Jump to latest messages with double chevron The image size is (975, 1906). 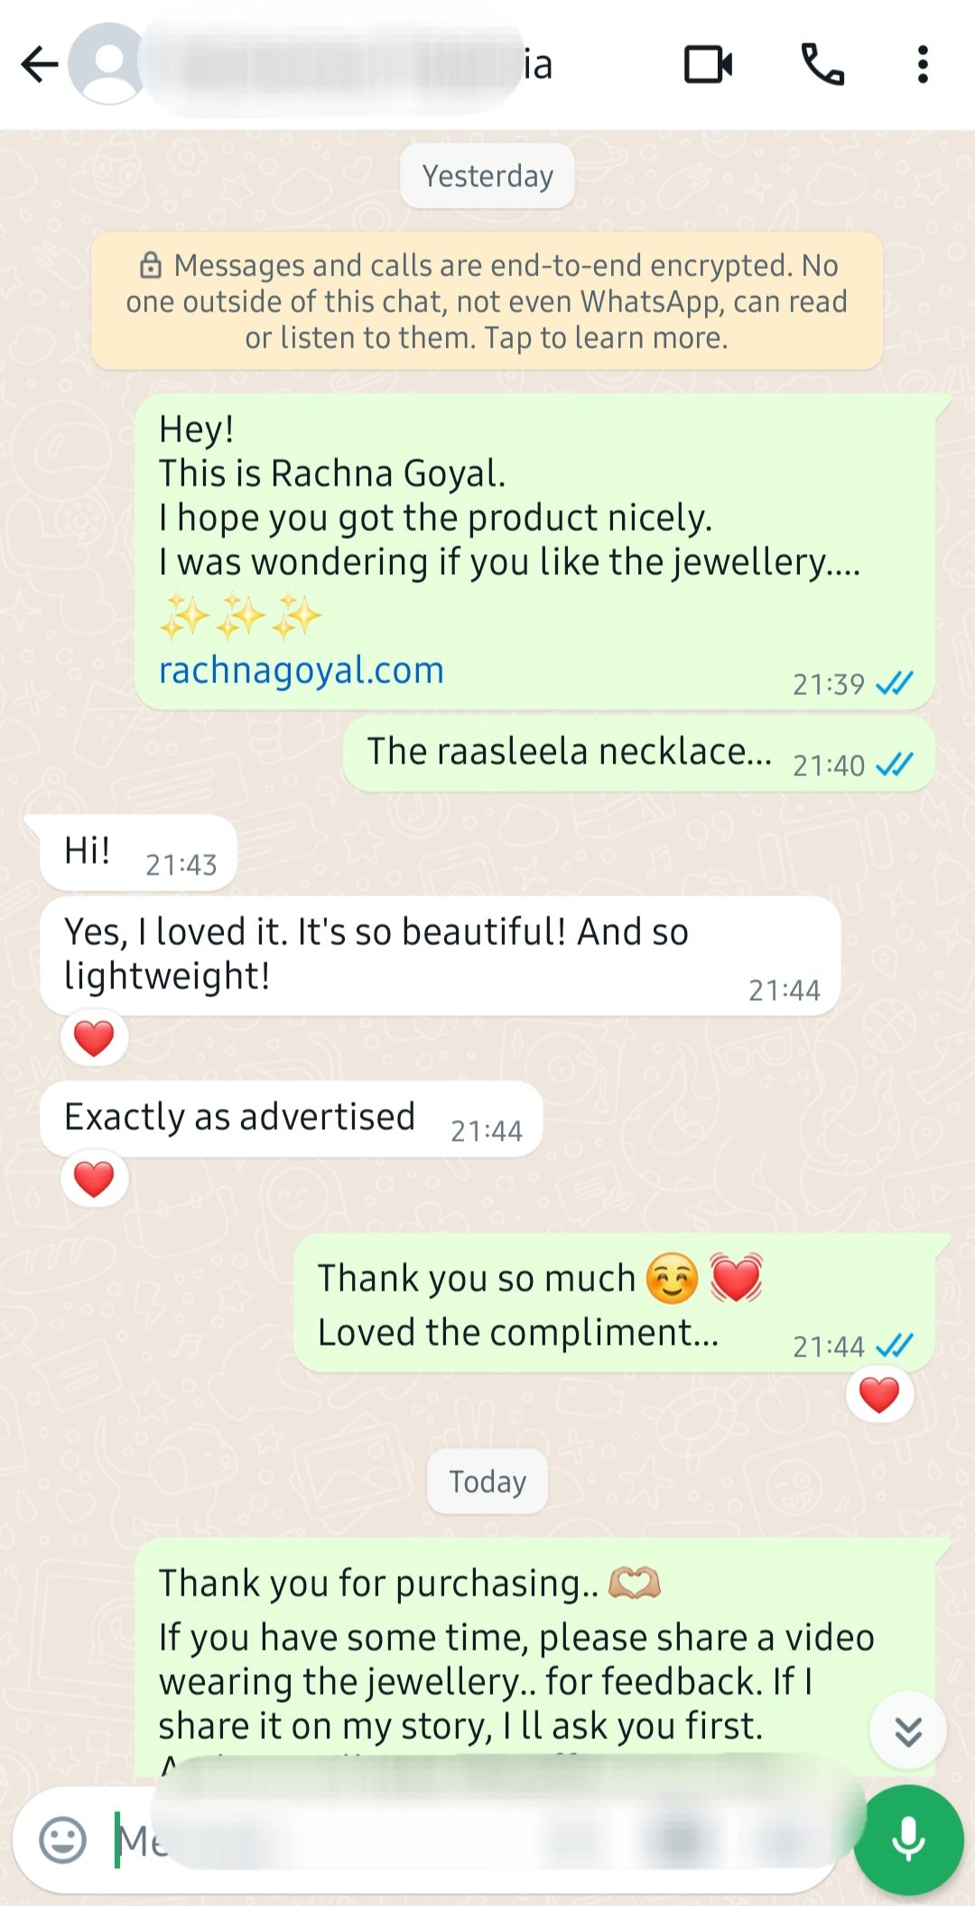[907, 1730]
